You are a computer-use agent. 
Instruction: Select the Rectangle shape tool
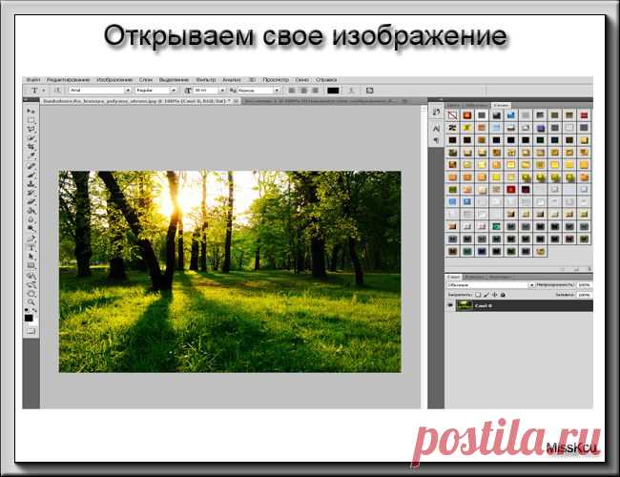(x=31, y=266)
